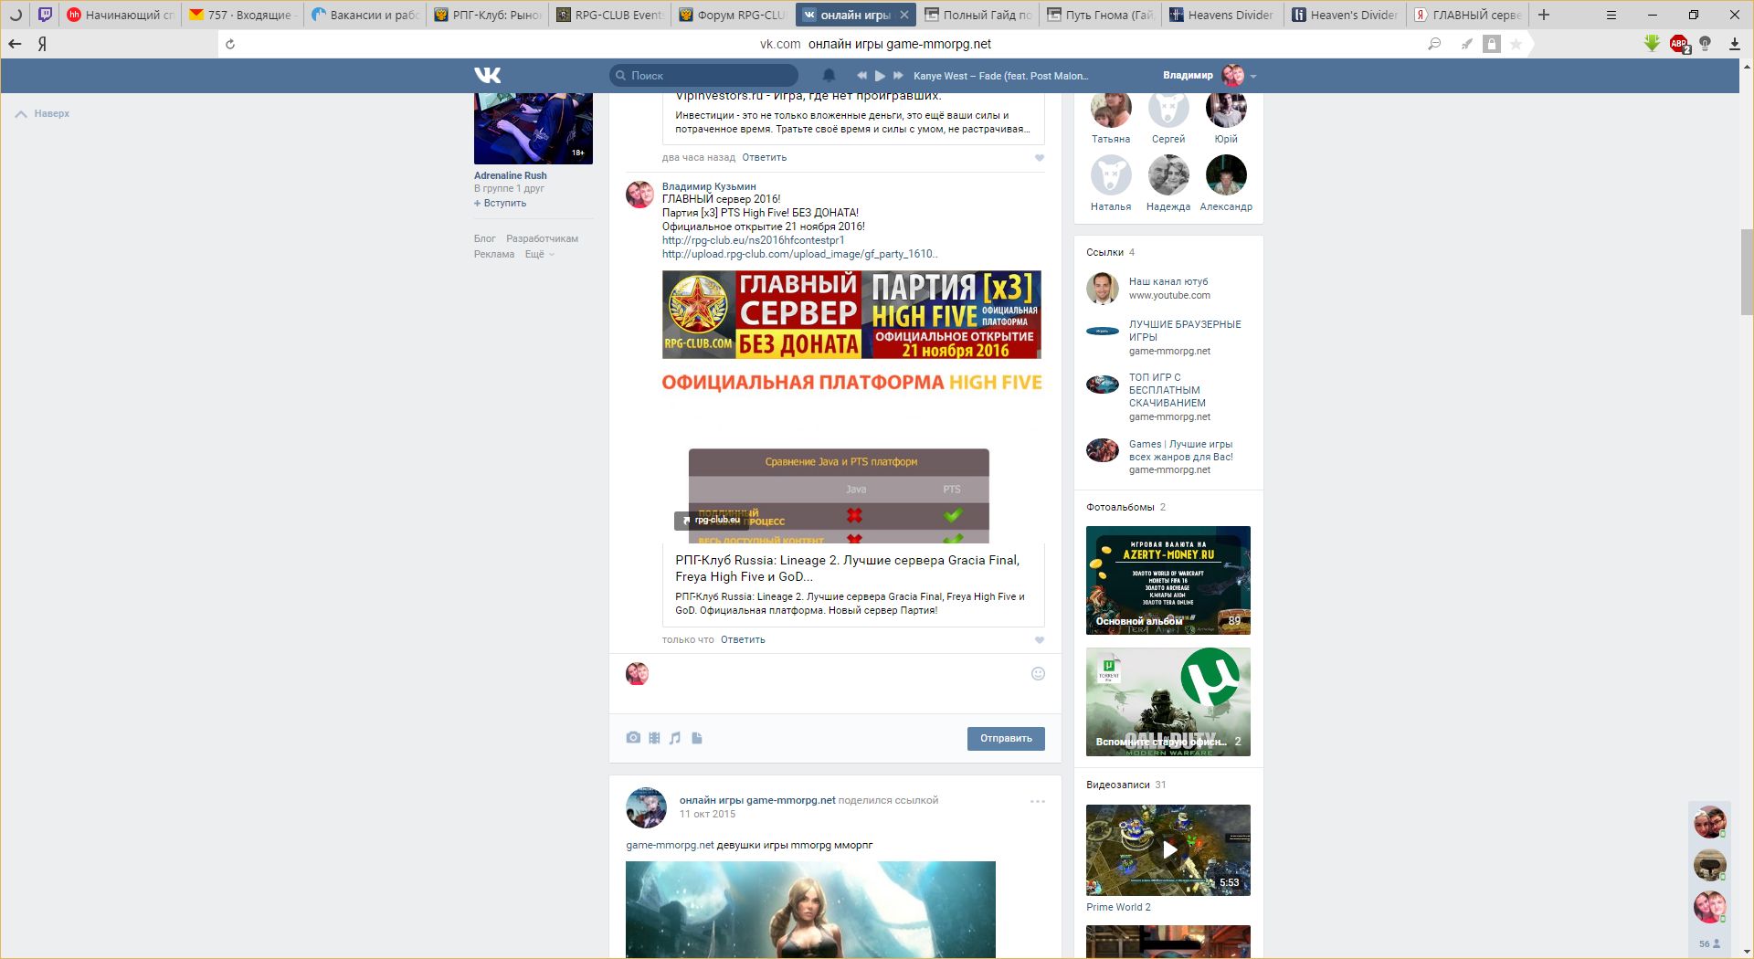1754x959 pixels.
Task: Open member Сергей's avatar
Action: pos(1168,110)
